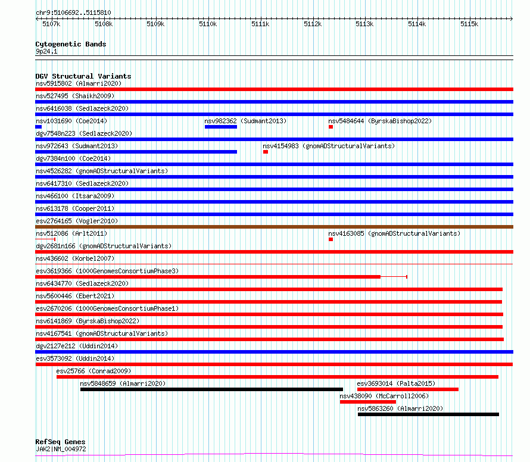Open nsv5863260 (Almarri2020) label
Image resolution: width=530 pixels, height=462 pixels.
400,408
